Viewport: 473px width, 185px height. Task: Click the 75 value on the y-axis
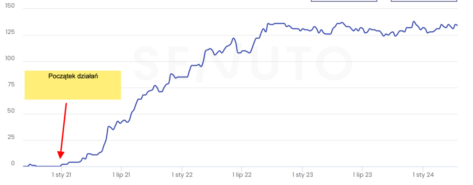[12, 85]
